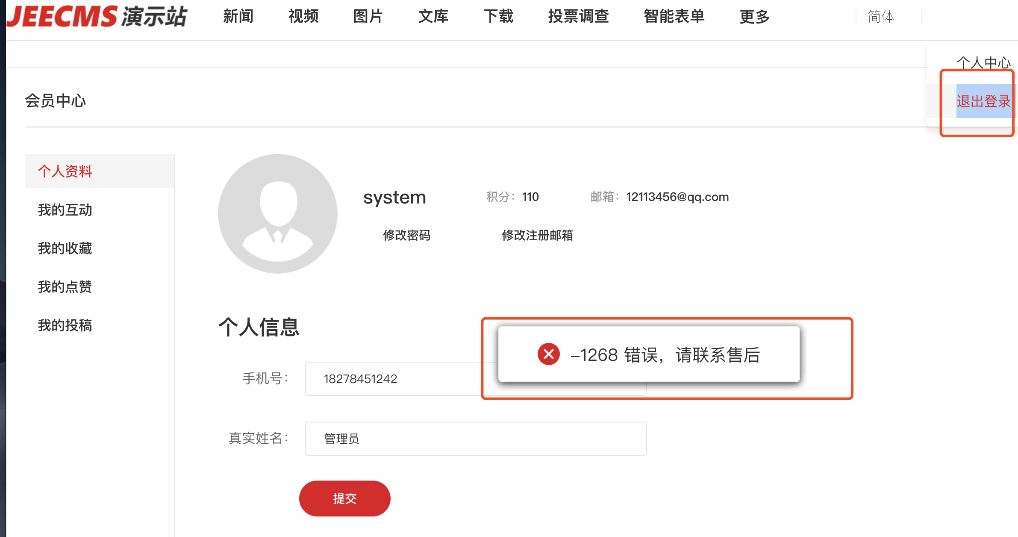The height and width of the screenshot is (537, 1018).
Task: Open the 新闻 navigation menu
Action: tap(238, 17)
